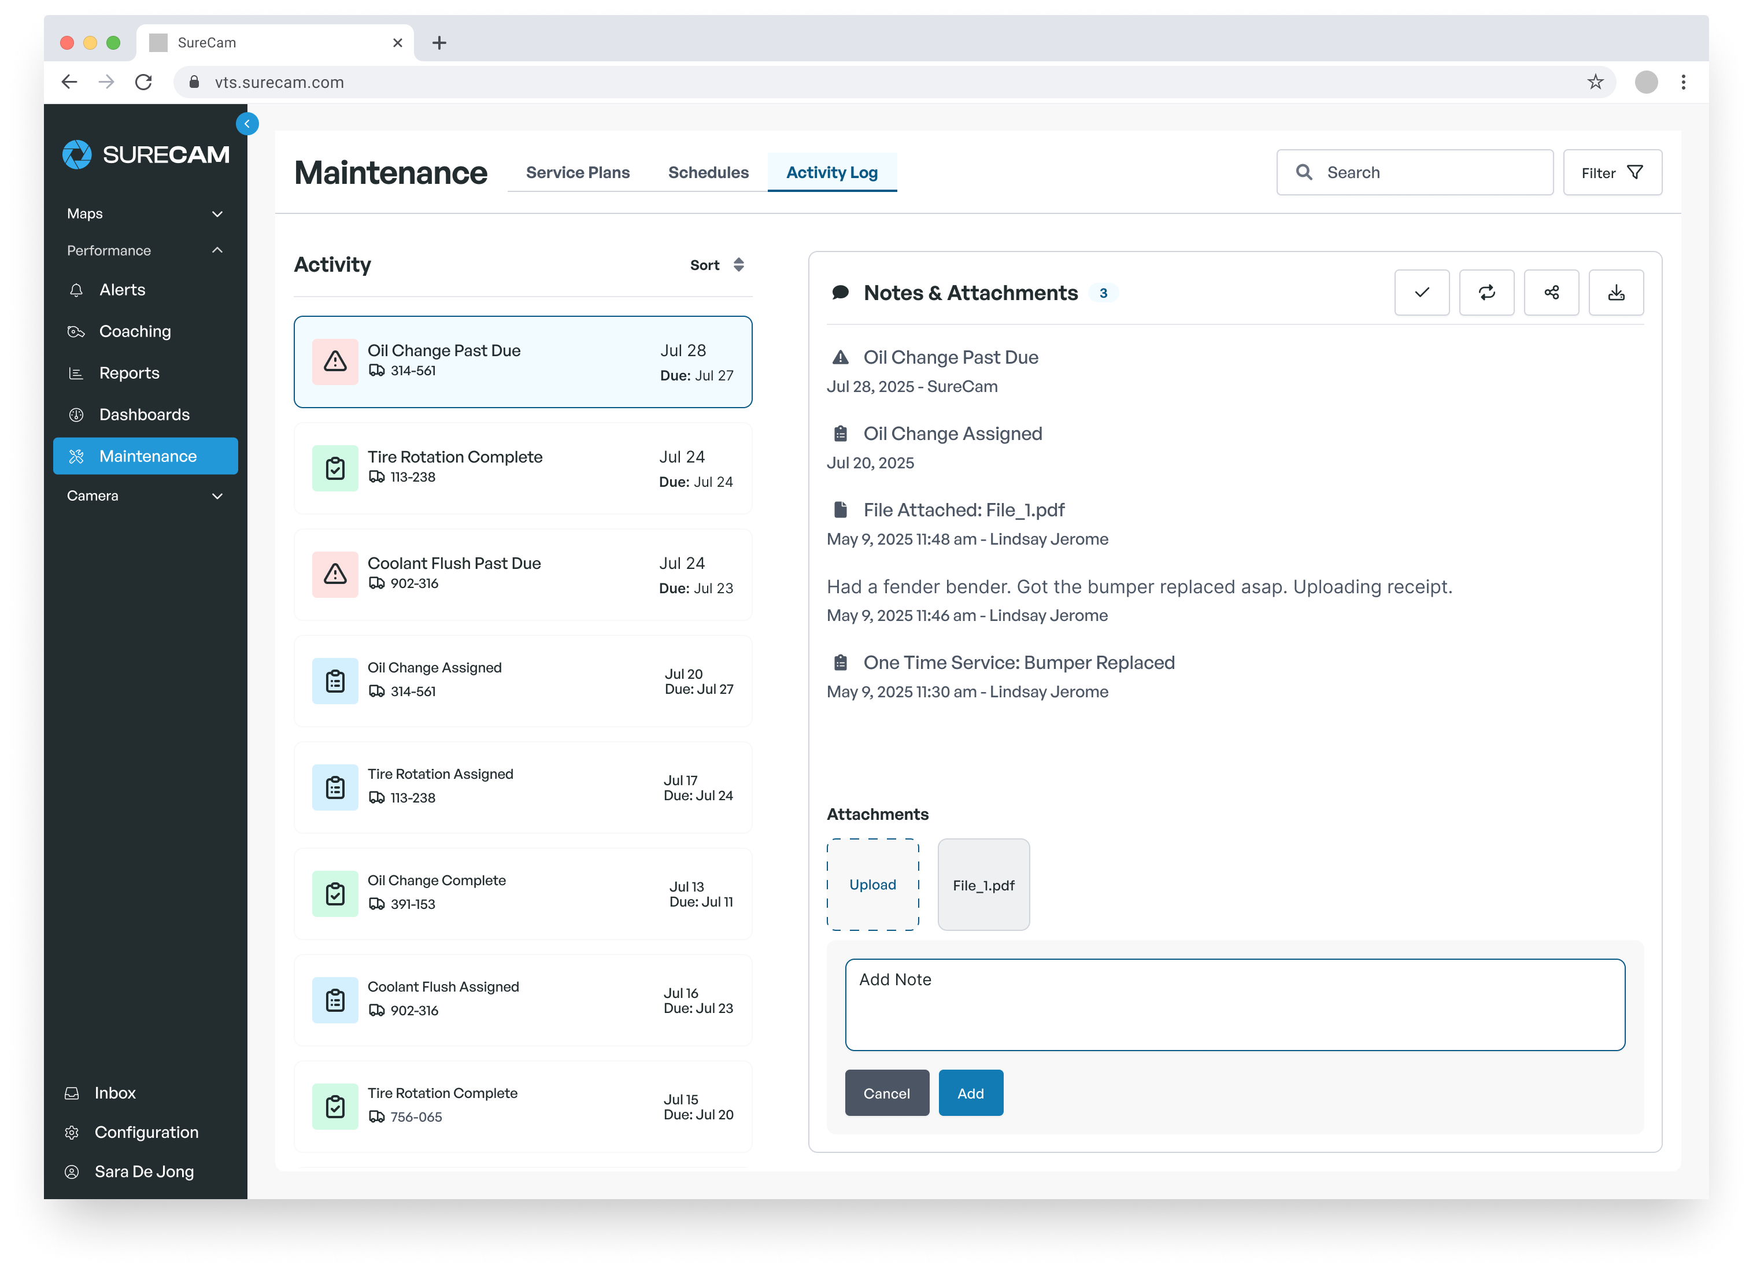
Task: Open the Sort control for the Activity list
Action: pyautogui.click(x=718, y=264)
